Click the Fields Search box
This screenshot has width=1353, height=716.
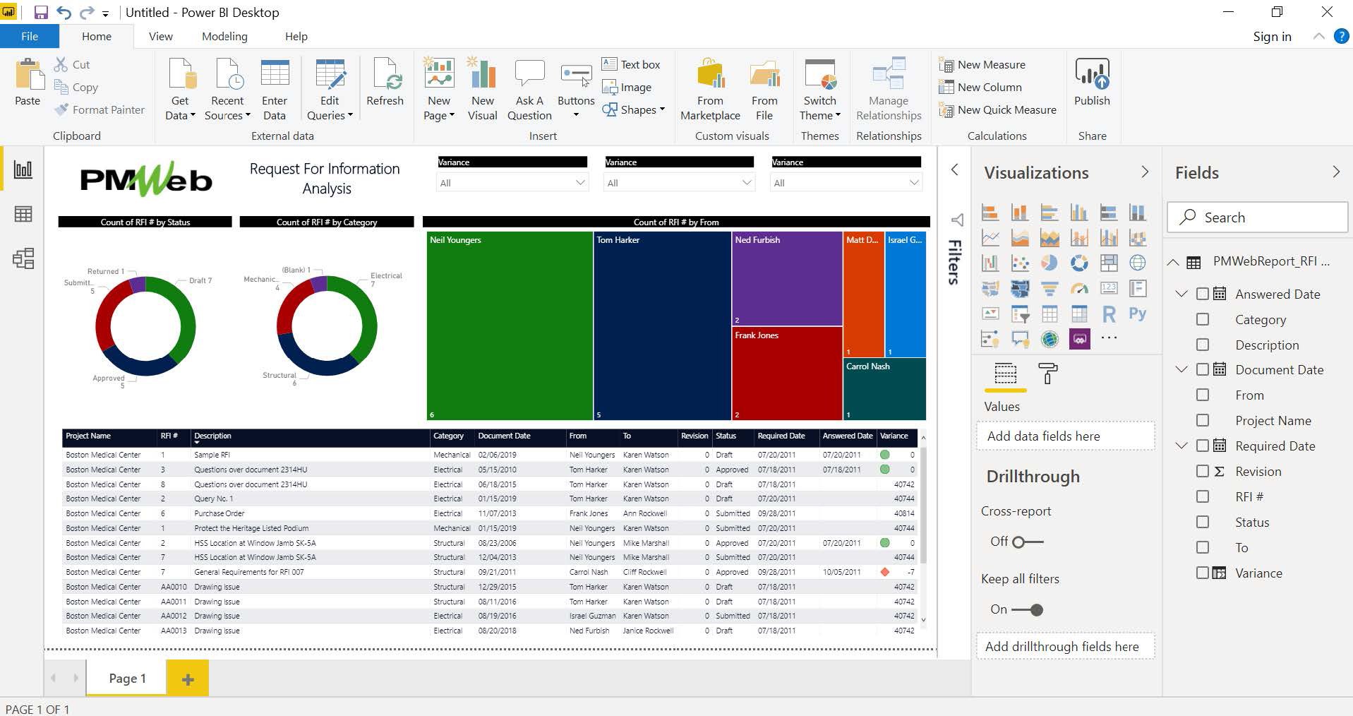click(x=1258, y=217)
